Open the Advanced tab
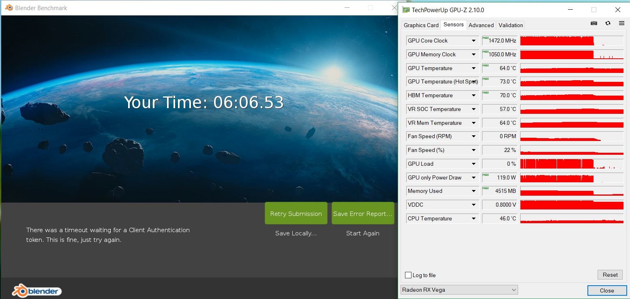The width and height of the screenshot is (630, 299). coord(481,25)
